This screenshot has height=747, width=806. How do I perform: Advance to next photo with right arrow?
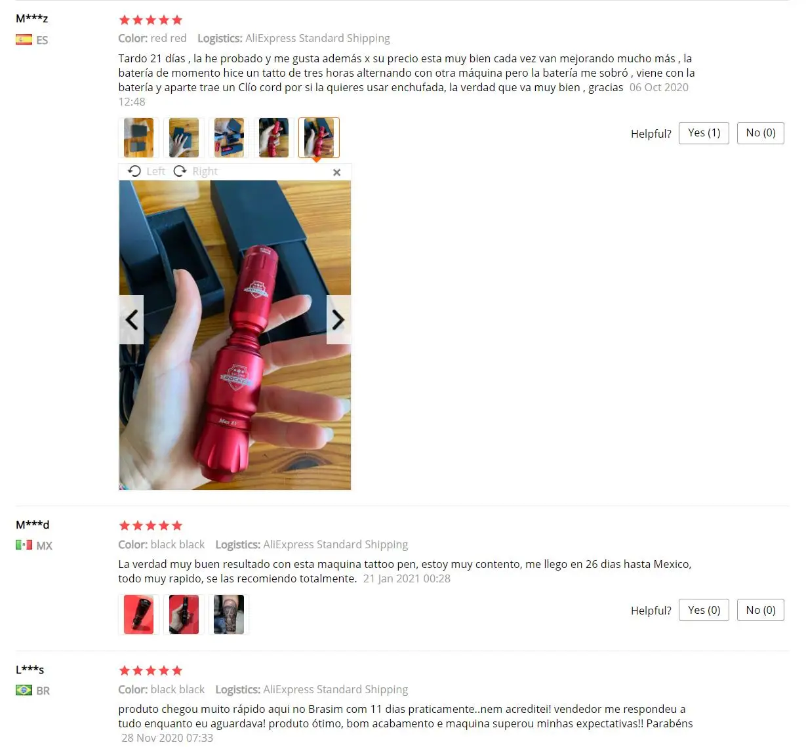click(x=338, y=319)
